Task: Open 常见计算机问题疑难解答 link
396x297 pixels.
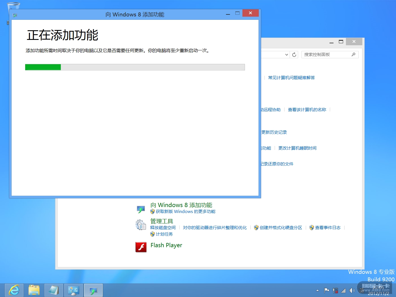Action: 291,78
